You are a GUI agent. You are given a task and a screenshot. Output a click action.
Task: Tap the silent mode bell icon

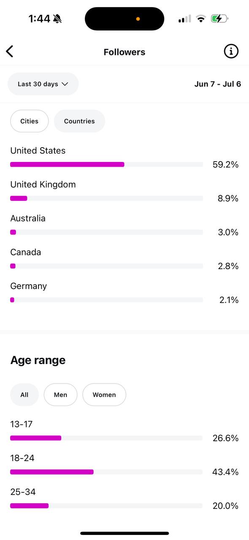[57, 19]
